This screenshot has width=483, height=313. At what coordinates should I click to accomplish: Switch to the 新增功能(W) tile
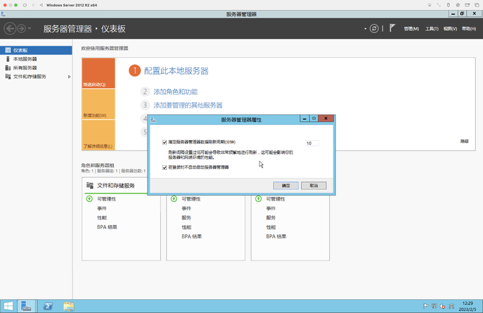(x=98, y=104)
